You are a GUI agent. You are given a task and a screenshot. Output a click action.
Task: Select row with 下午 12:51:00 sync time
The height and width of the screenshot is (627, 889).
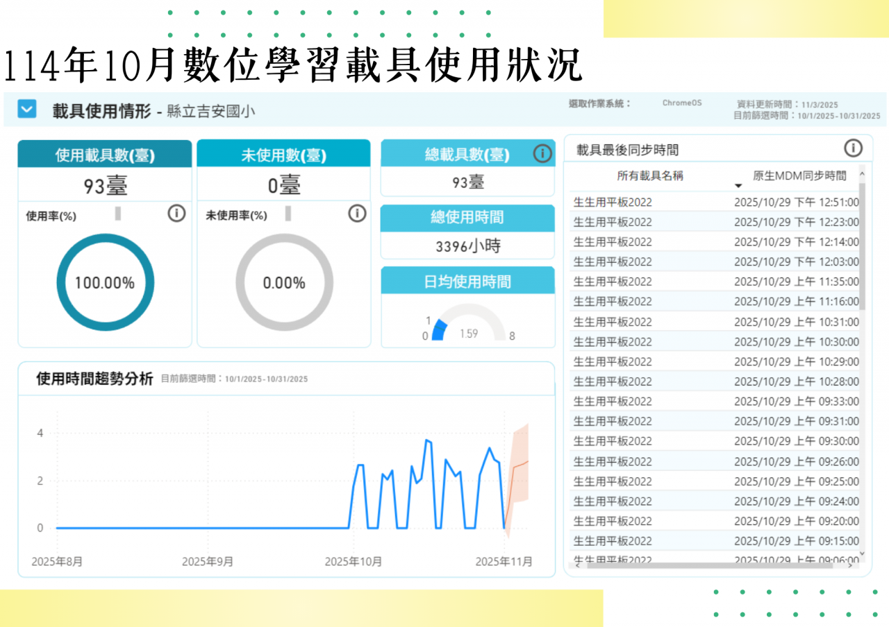click(714, 203)
